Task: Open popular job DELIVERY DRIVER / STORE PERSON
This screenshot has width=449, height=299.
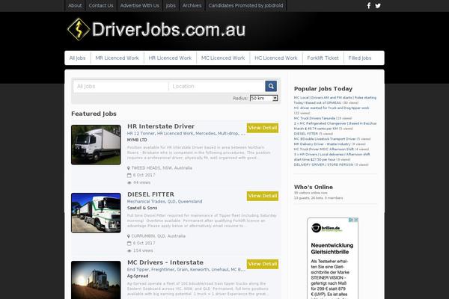Action: (x=323, y=164)
